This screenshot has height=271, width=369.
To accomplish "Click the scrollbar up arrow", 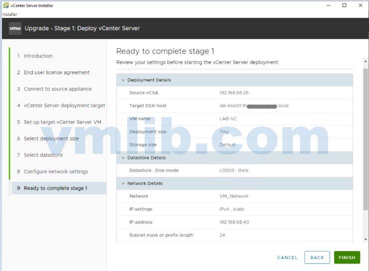I will pyautogui.click(x=366, y=61).
